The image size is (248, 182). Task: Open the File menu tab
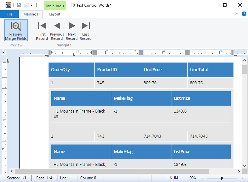pyautogui.click(x=10, y=14)
